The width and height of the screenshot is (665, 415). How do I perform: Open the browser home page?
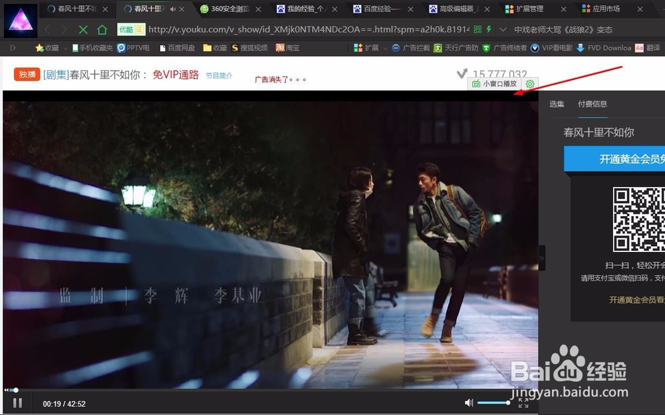[x=102, y=30]
